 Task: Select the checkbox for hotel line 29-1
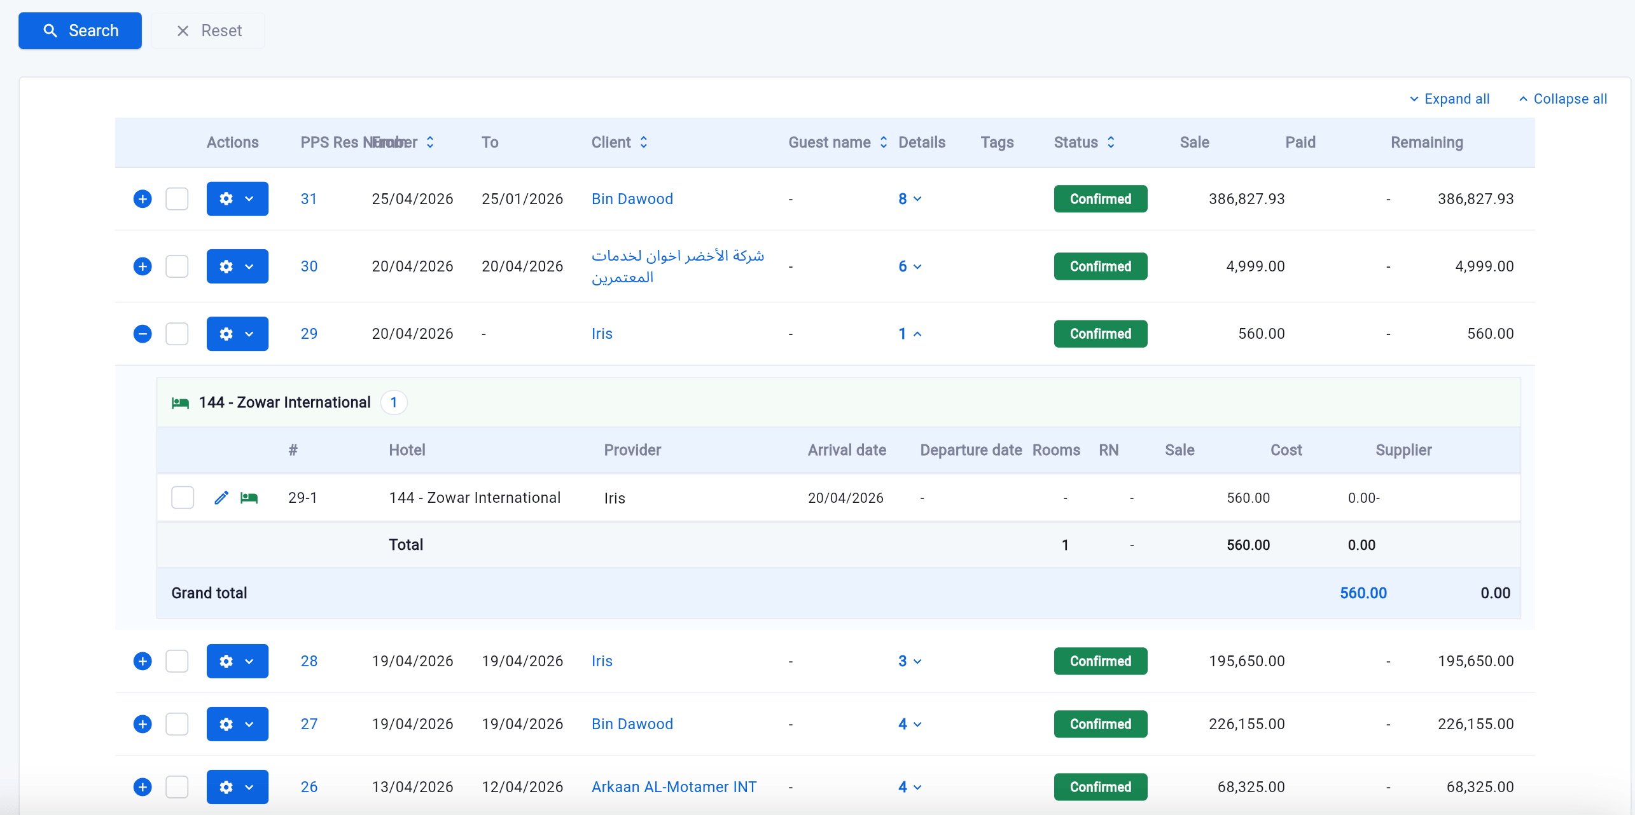click(x=183, y=498)
